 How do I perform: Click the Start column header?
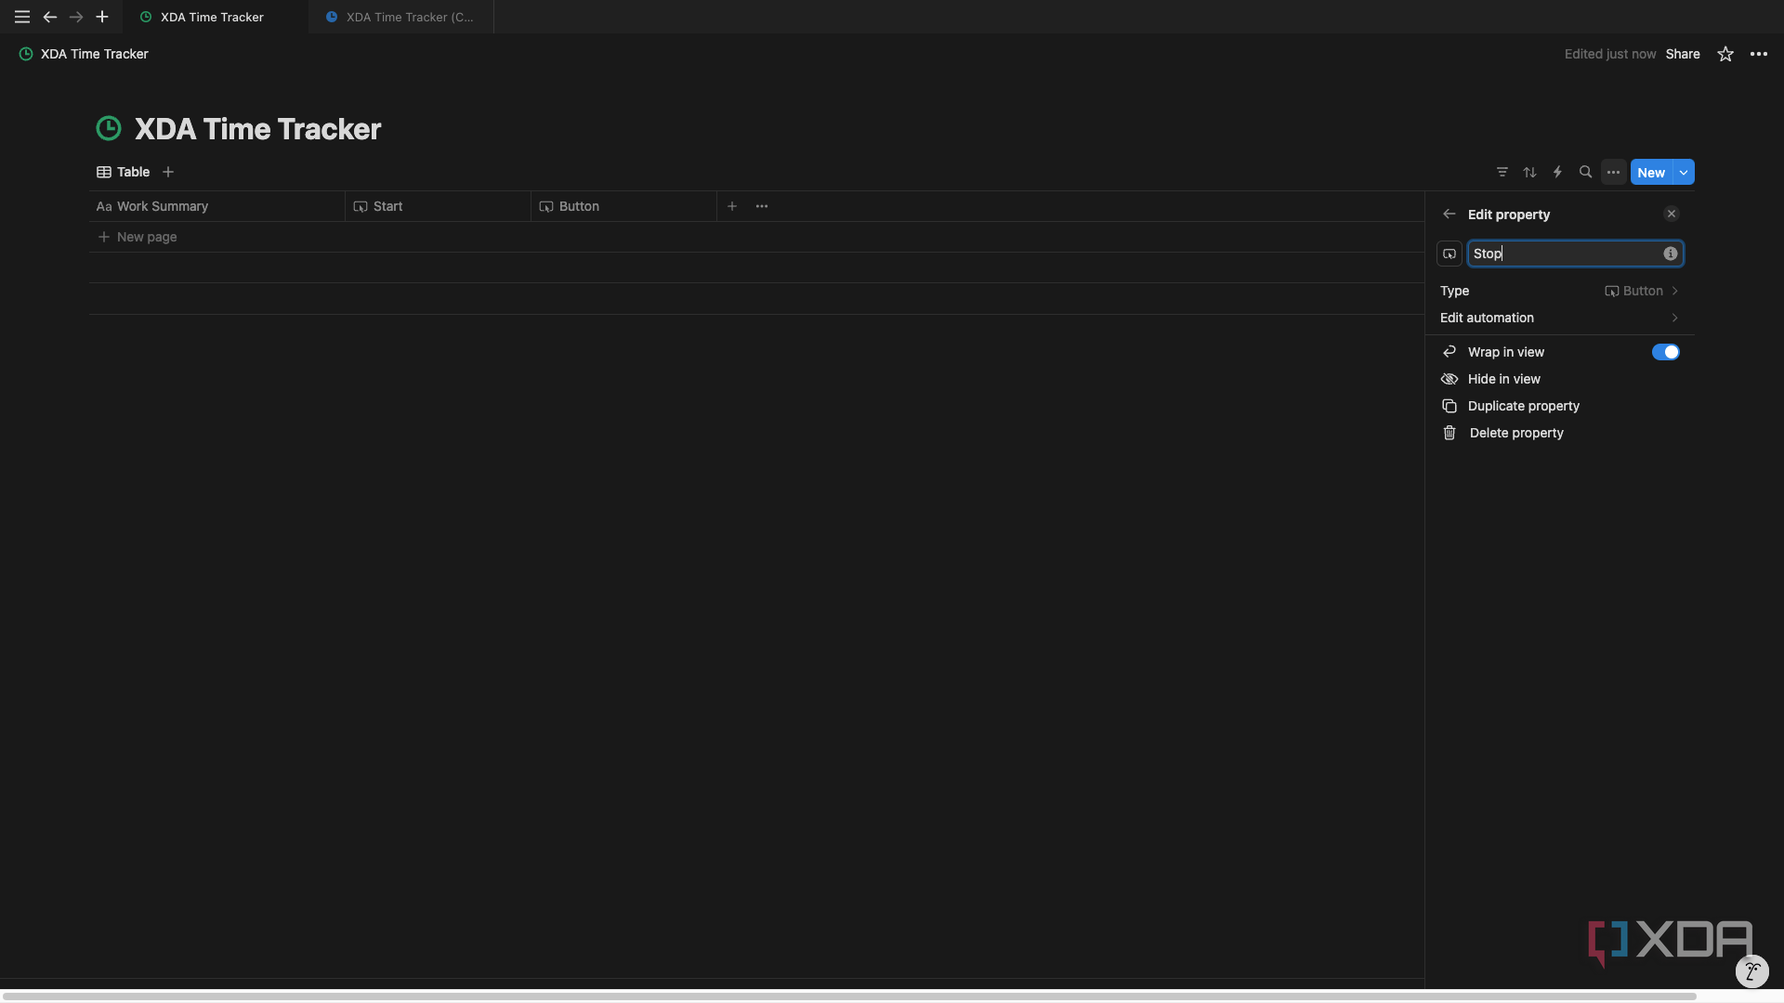click(x=438, y=206)
